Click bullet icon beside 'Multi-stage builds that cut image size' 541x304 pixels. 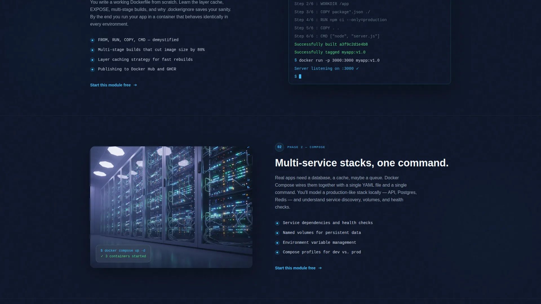click(x=92, y=50)
